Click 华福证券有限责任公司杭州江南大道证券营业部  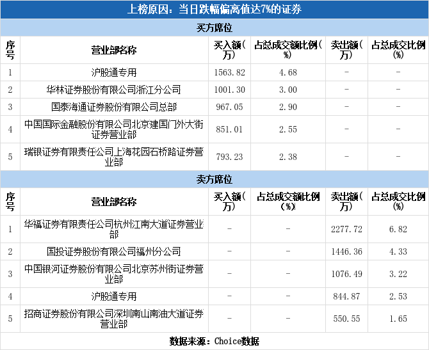click(114, 229)
